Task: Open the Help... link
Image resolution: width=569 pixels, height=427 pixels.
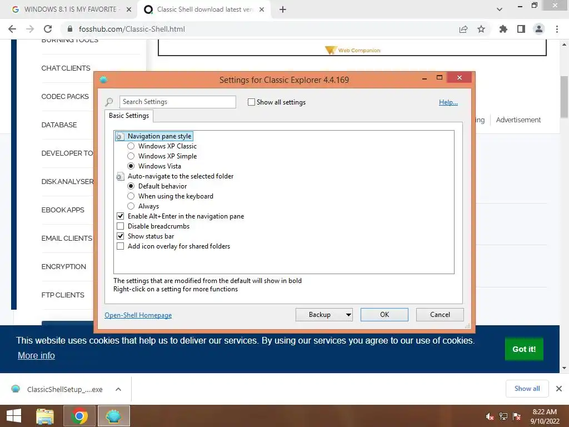Action: (448, 102)
